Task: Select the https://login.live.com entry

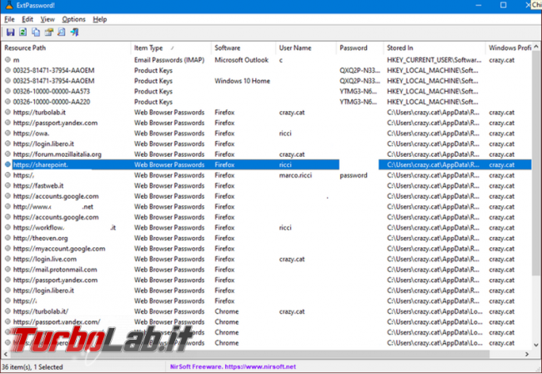Action: point(44,259)
